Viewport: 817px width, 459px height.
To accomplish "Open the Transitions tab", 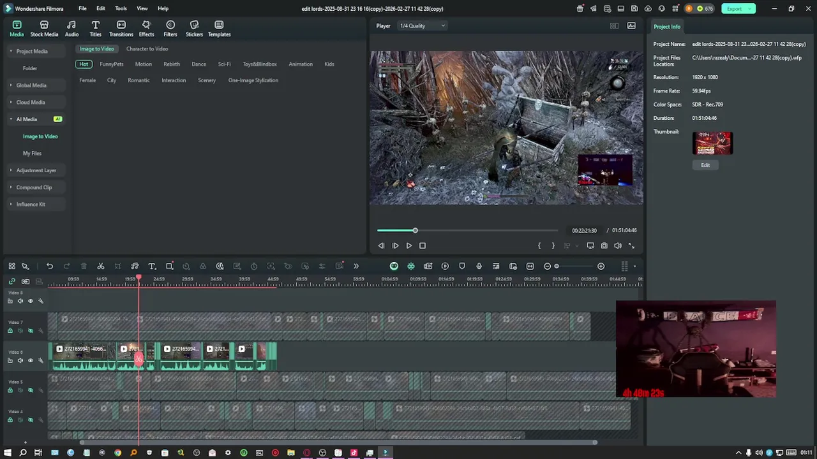I will point(121,29).
